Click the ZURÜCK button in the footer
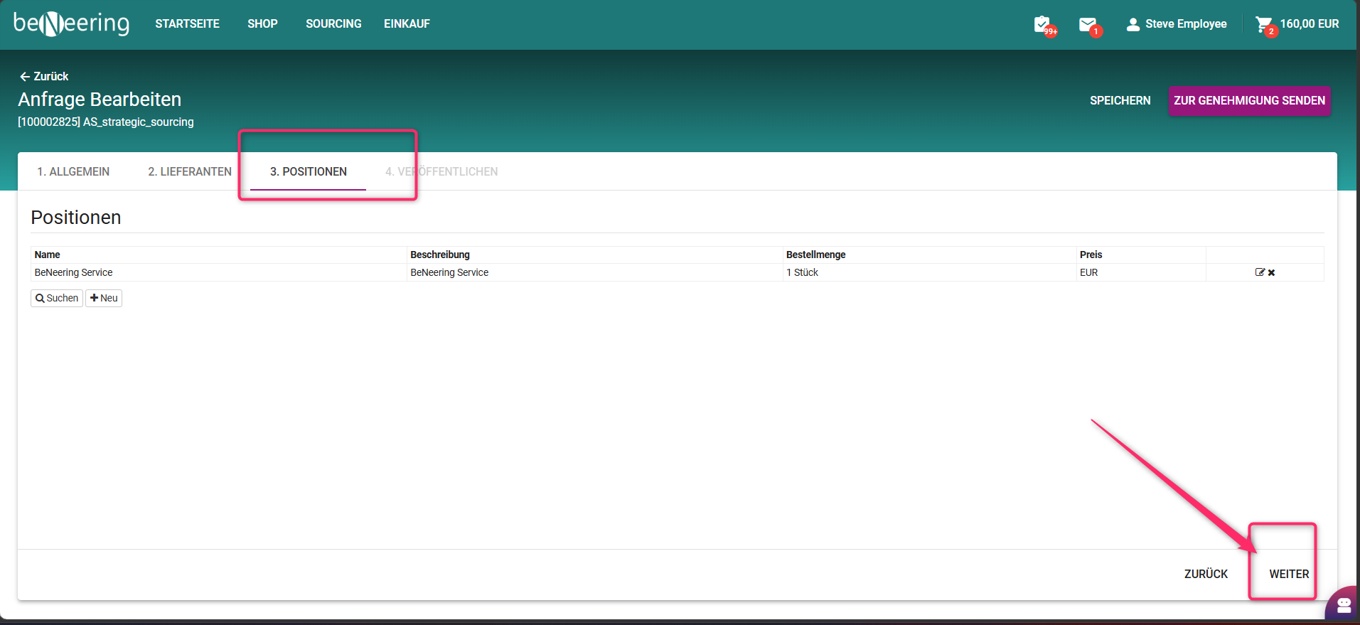Image resolution: width=1360 pixels, height=625 pixels. click(x=1206, y=574)
